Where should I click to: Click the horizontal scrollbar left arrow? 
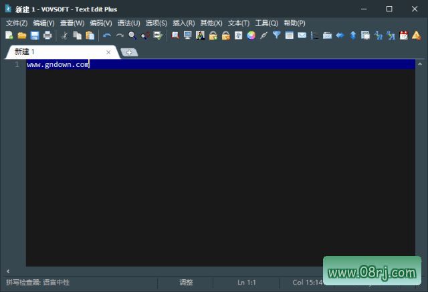tap(8, 271)
